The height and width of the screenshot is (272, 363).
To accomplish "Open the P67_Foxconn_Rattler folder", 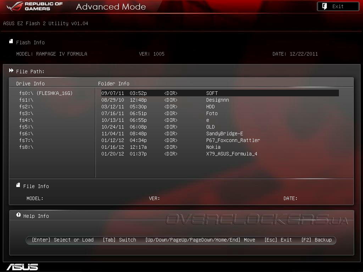I will (x=220, y=140).
